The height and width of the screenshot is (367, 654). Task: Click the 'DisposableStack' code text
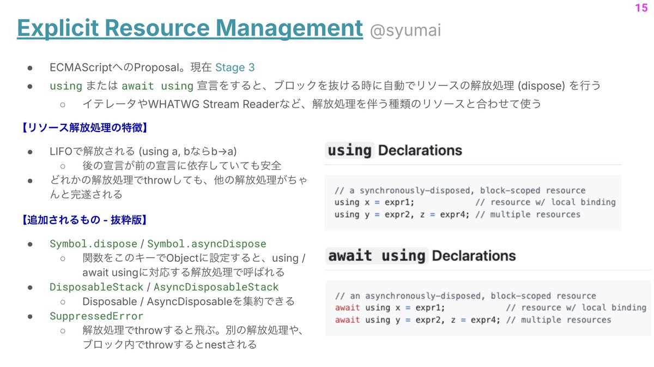pyautogui.click(x=96, y=287)
